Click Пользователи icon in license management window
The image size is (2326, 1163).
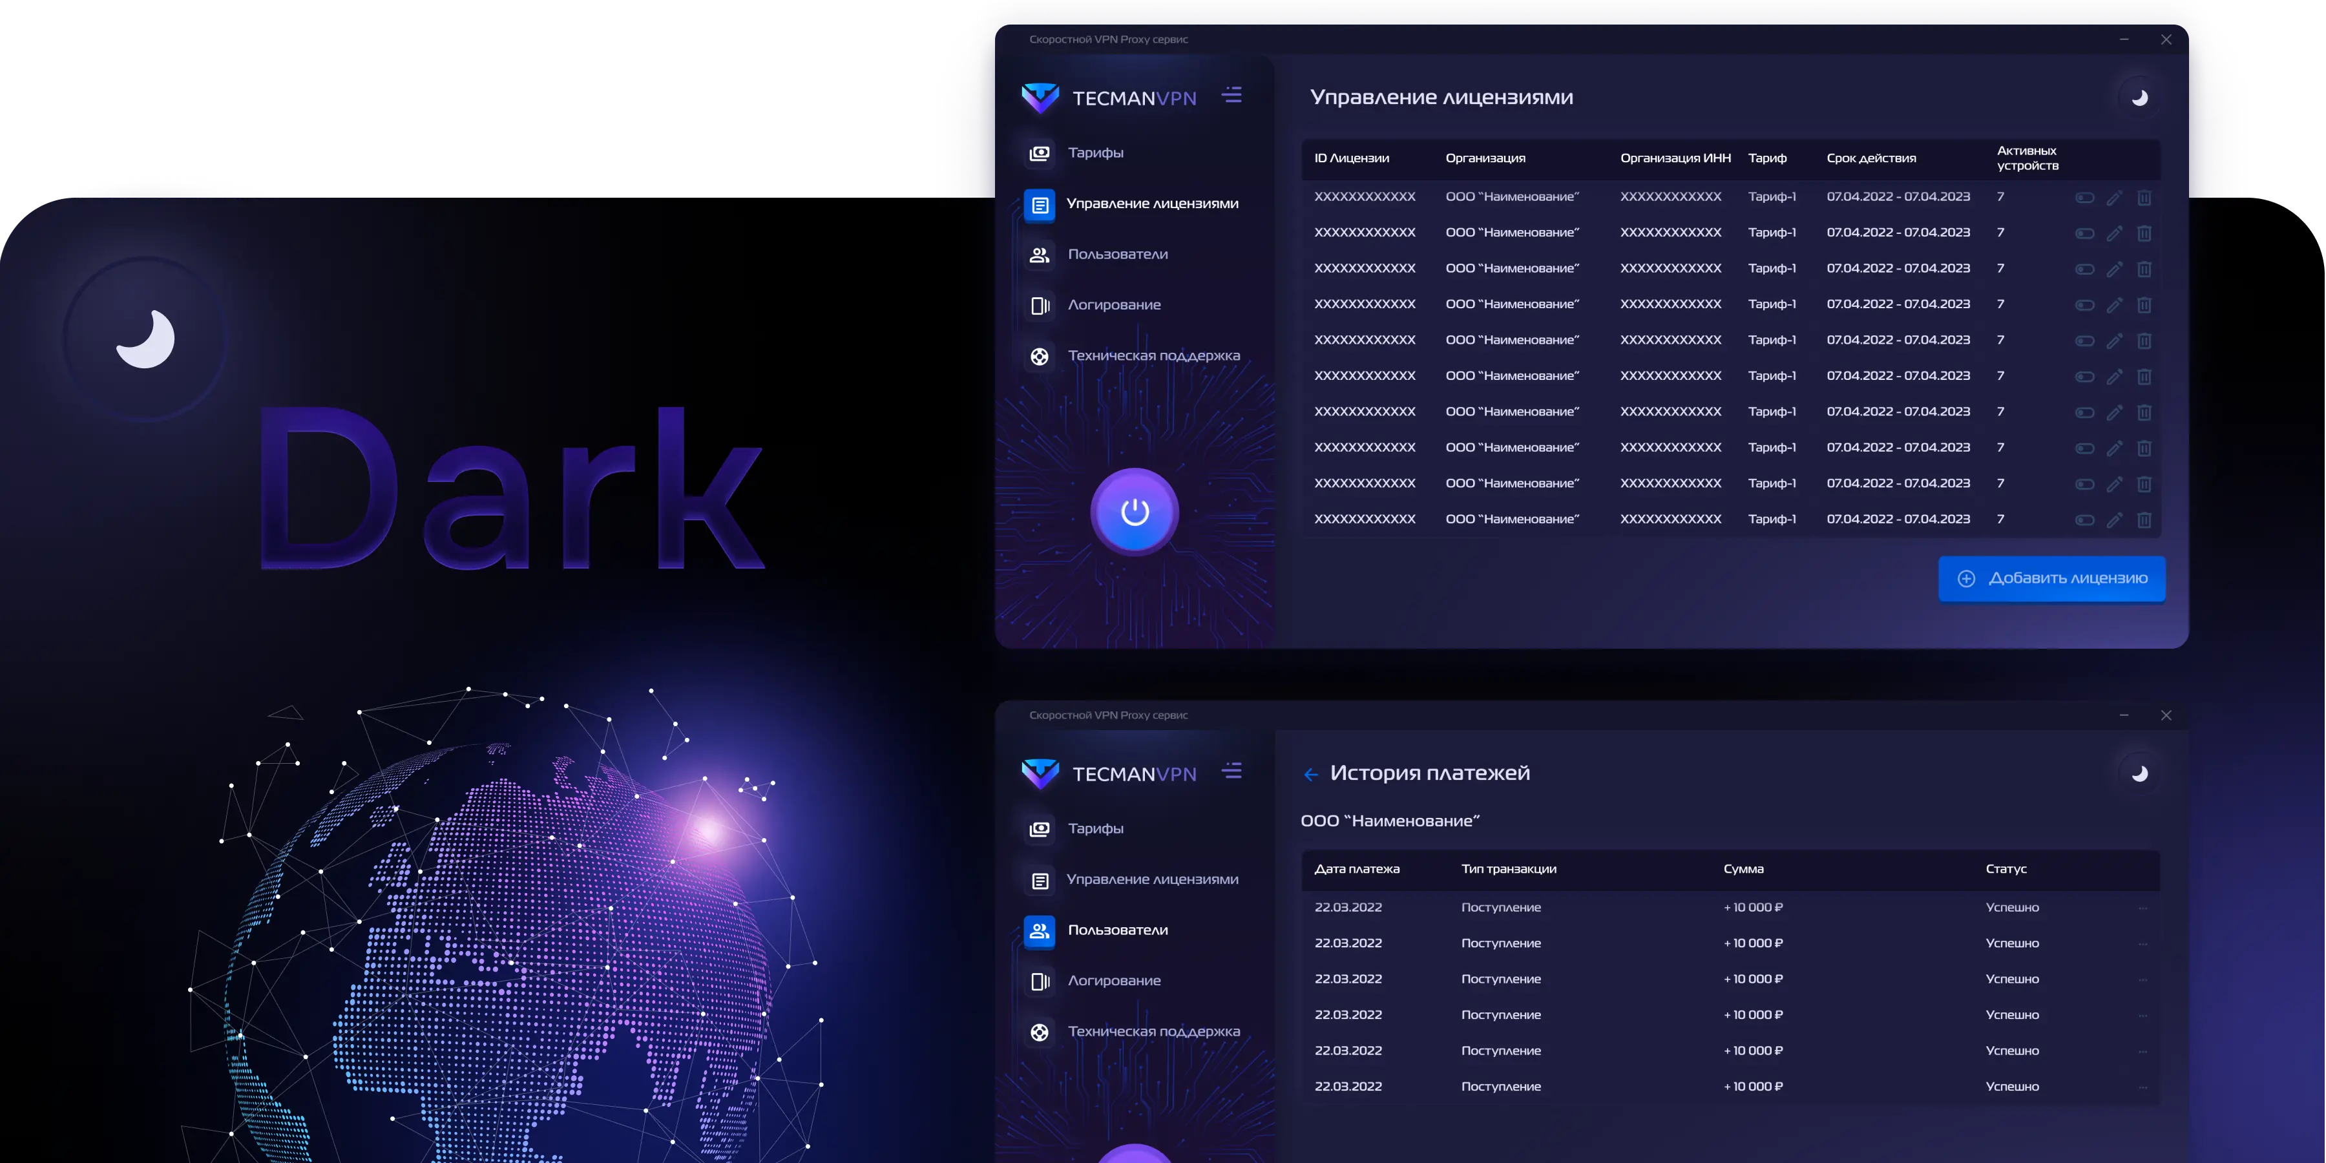pos(1040,255)
